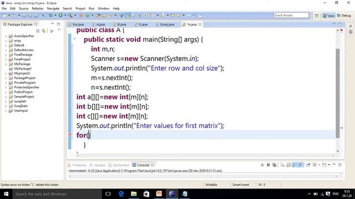Click Smart Insert in status bar
Viewport: 355px width, 199px height.
click(240, 185)
